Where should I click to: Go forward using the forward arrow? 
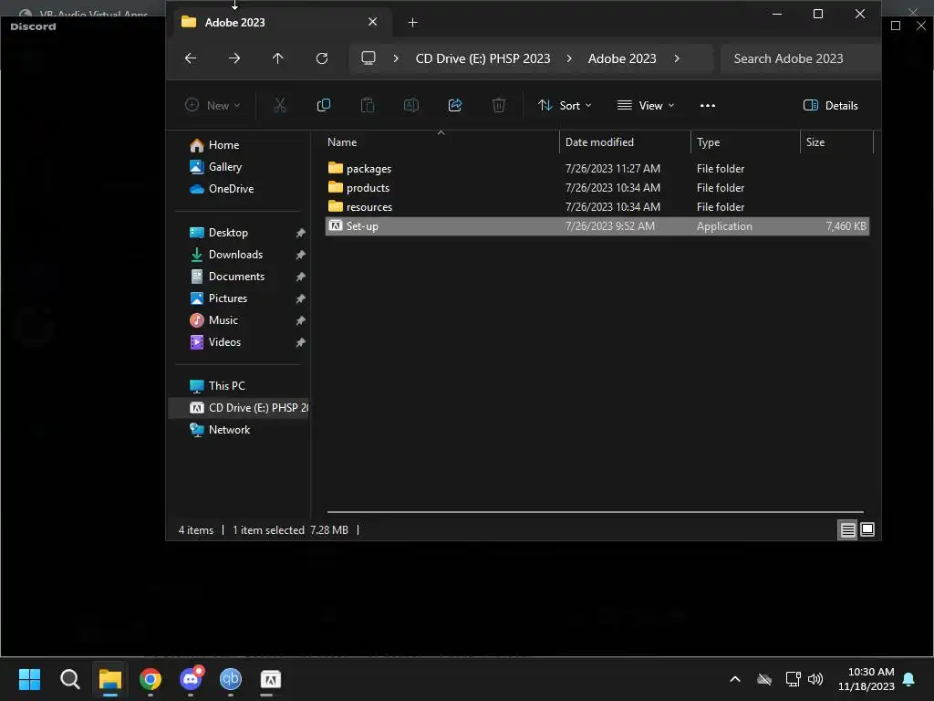[x=234, y=58]
